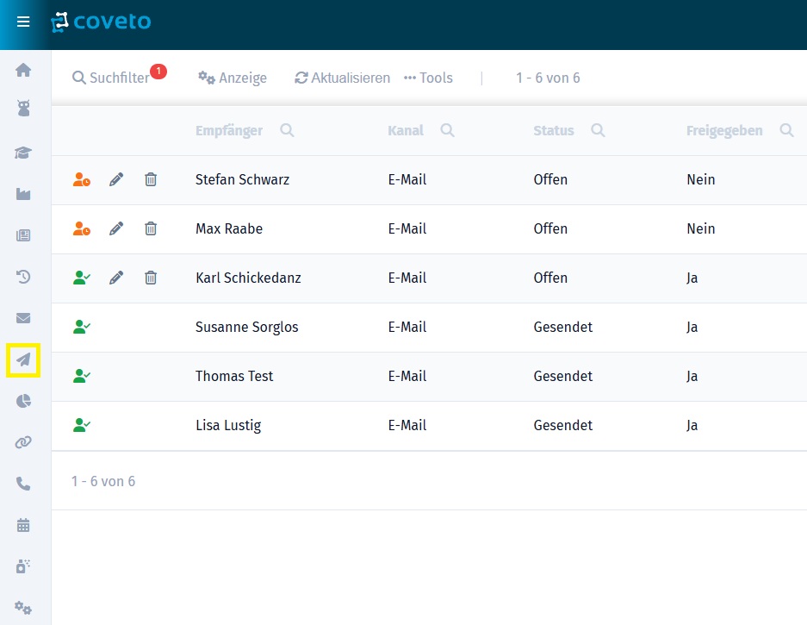Open the paper plane send icon
Viewport: 807px width, 625px height.
click(23, 359)
